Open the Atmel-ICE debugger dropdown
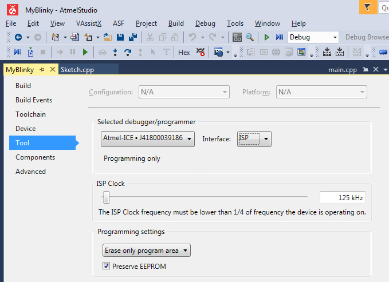 tap(148, 138)
